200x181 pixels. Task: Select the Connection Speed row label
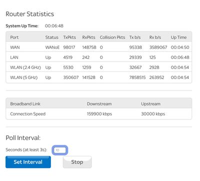point(28,114)
